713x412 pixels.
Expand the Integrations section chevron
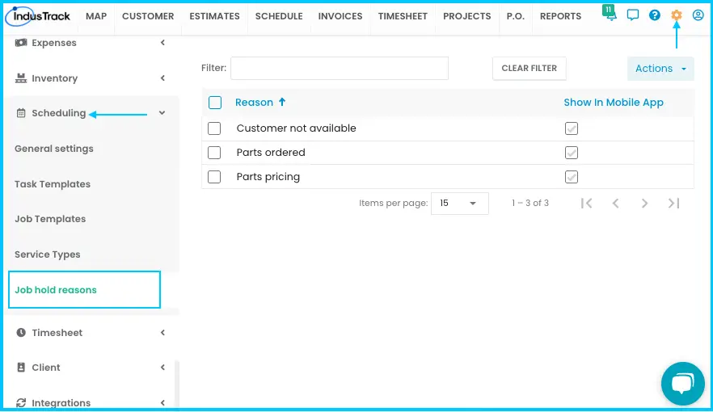(162, 403)
